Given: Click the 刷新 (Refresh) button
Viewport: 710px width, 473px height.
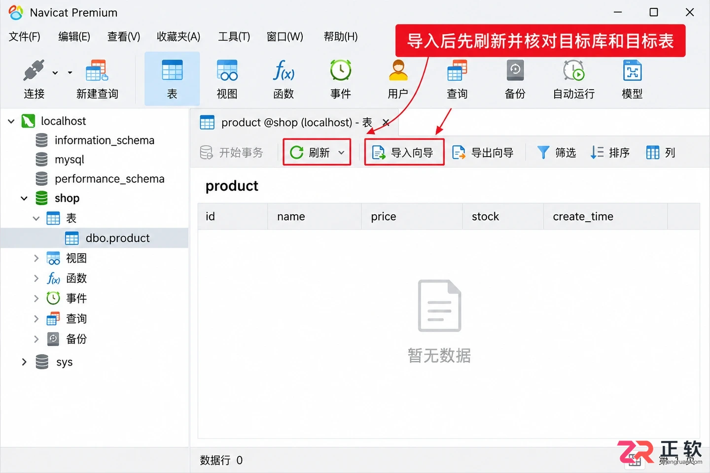Looking at the screenshot, I should pyautogui.click(x=310, y=153).
